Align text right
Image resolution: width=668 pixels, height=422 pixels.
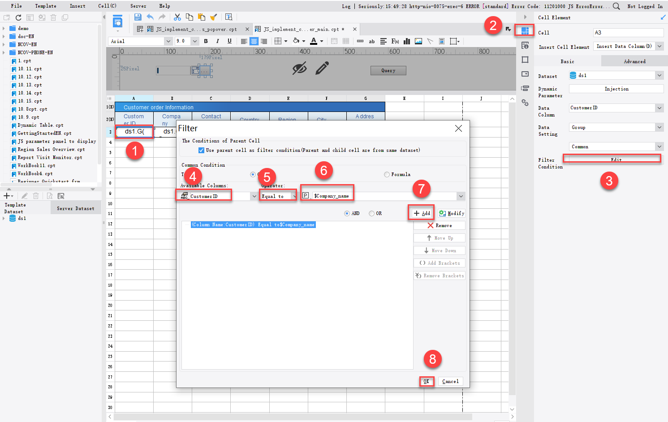264,41
